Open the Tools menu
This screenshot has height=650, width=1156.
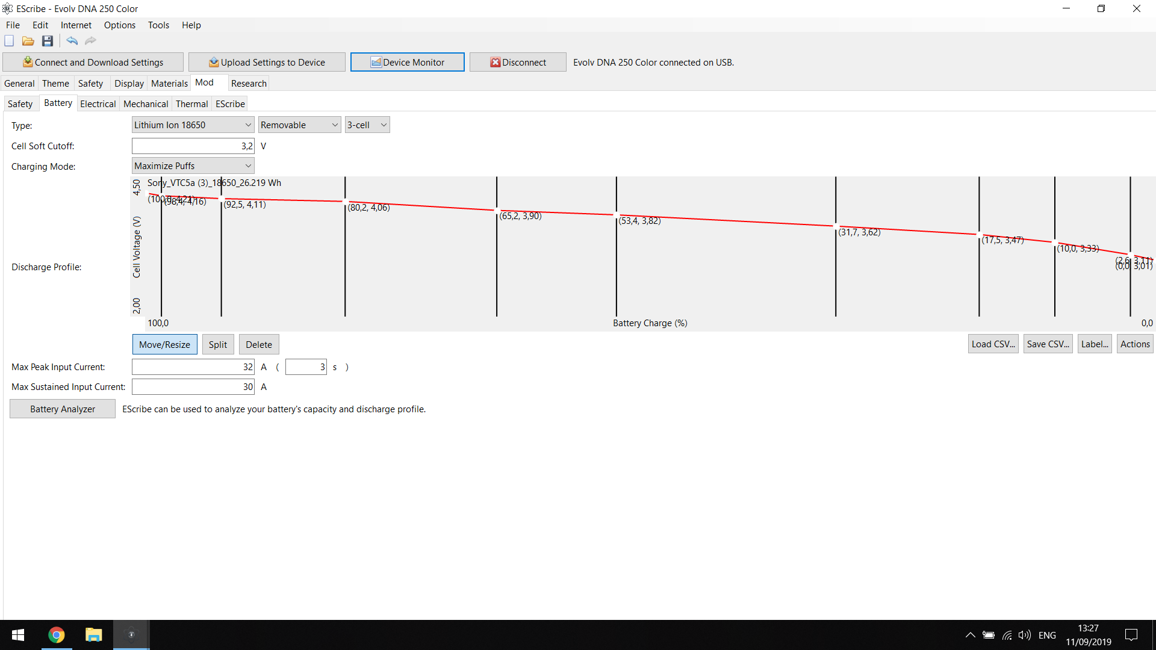[x=158, y=25]
